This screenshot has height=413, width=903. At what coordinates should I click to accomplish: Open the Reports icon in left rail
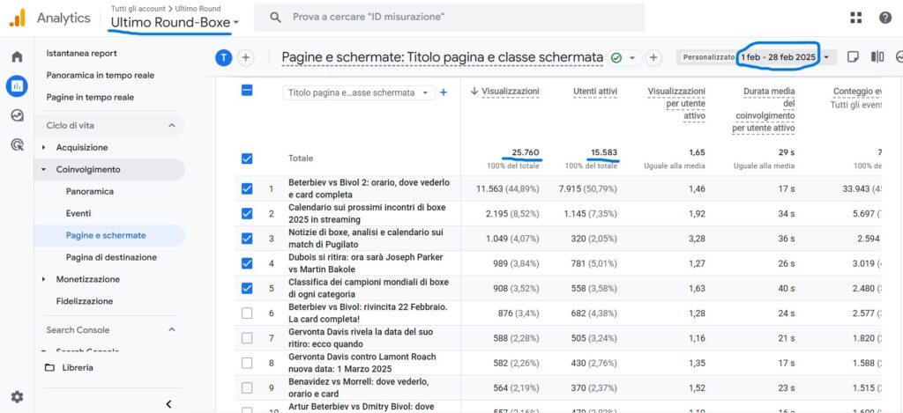pyautogui.click(x=17, y=86)
